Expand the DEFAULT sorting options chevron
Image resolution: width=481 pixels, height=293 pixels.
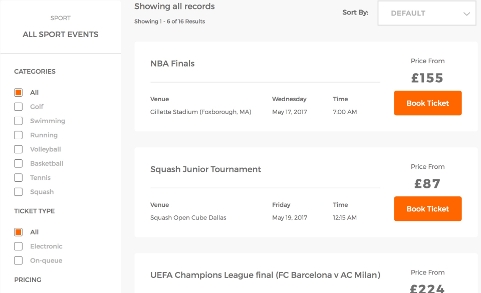[x=466, y=13]
